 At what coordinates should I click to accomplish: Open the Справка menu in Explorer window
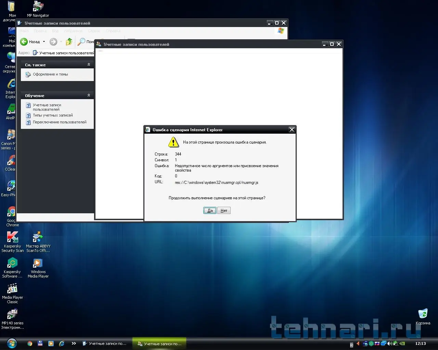[113, 31]
